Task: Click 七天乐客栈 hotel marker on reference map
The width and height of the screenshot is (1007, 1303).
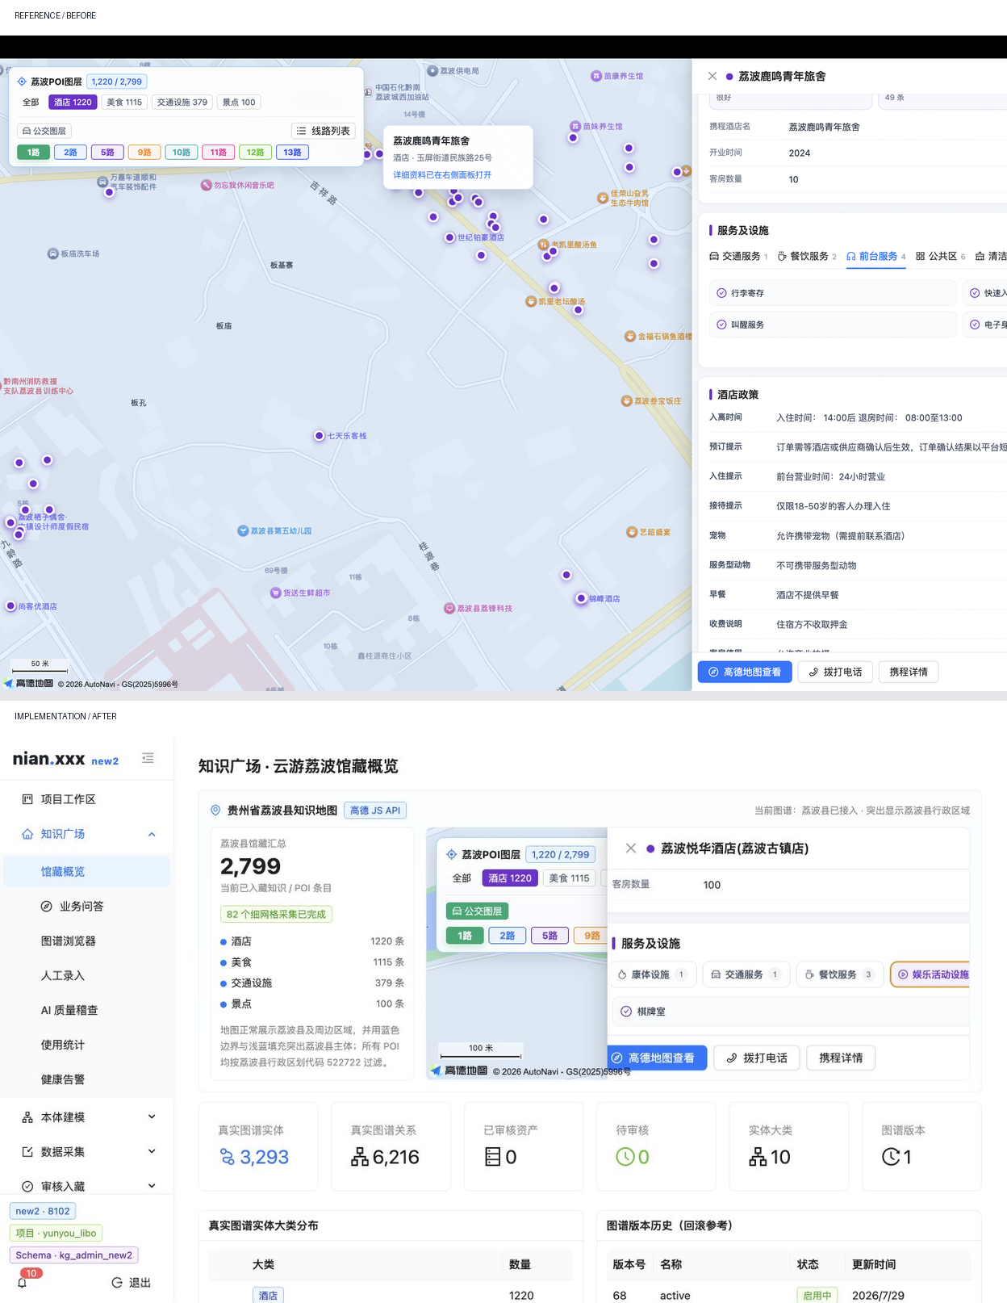Action: click(x=320, y=435)
